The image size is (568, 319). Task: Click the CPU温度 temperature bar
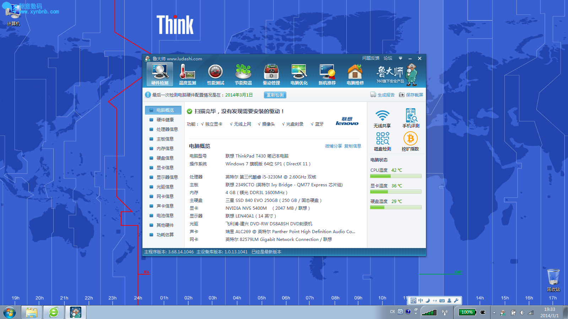[x=396, y=176]
